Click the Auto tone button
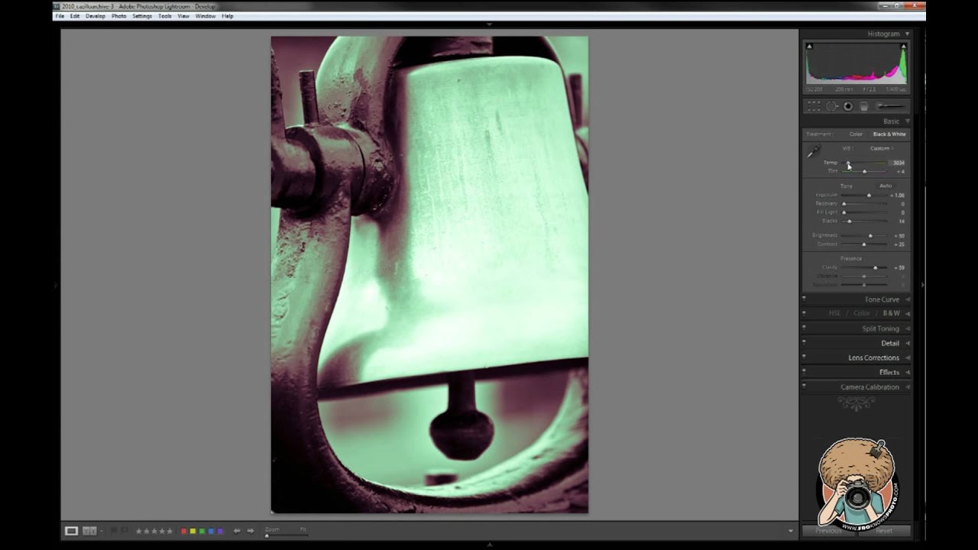 coord(886,186)
